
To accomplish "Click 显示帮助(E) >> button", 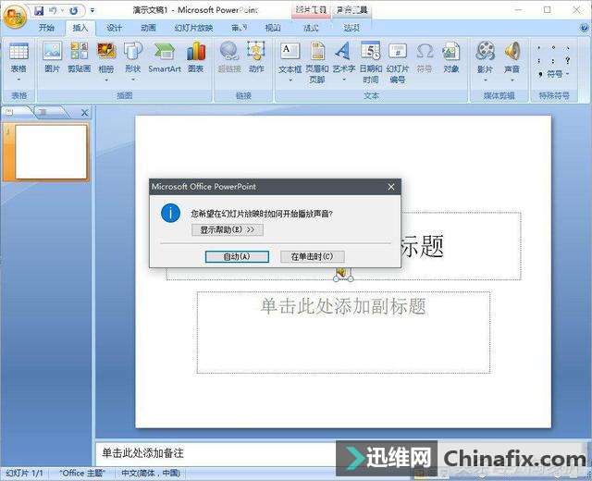I will [x=228, y=229].
